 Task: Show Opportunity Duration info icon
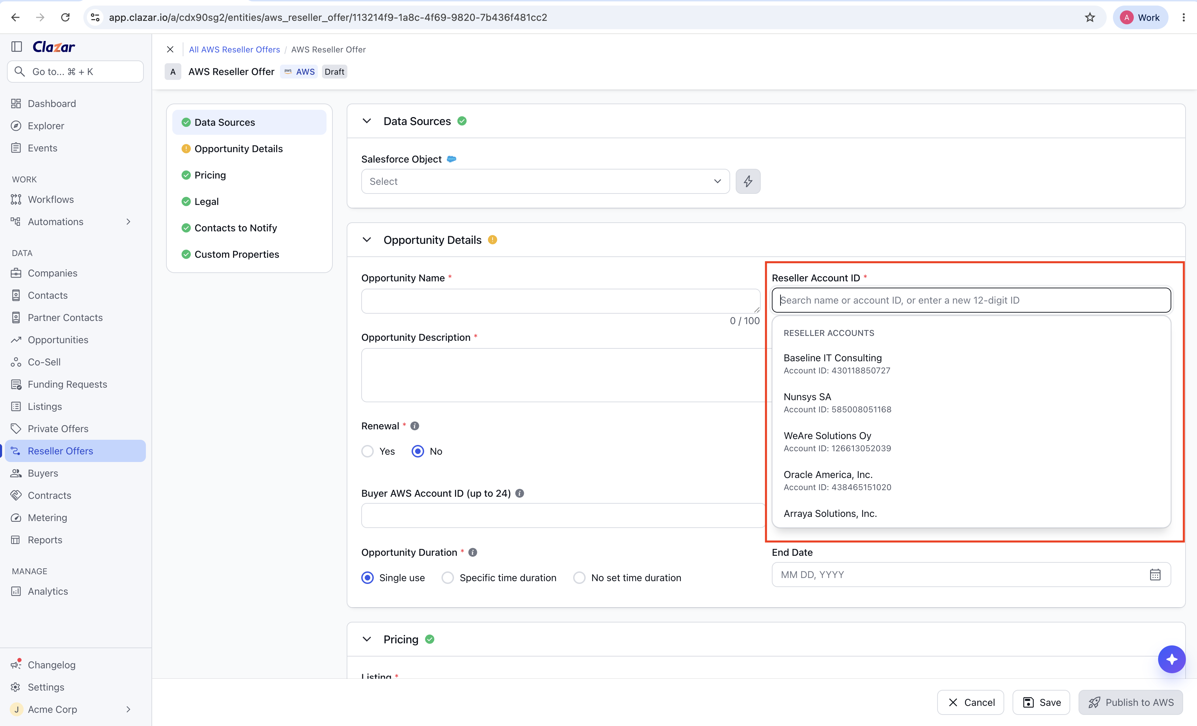click(472, 553)
